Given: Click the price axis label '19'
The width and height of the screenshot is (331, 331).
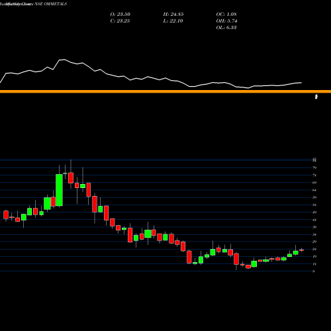Looking at the screenshot, I should point(314,257).
